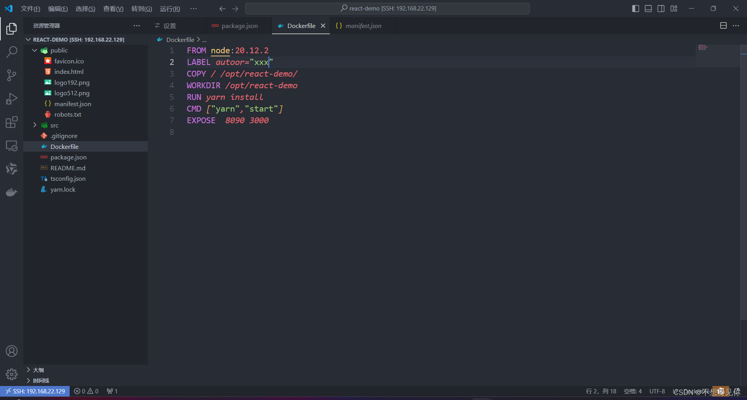Collapse the public folder in Explorer
Screen dimensions: 747x400
pyautogui.click(x=34, y=50)
